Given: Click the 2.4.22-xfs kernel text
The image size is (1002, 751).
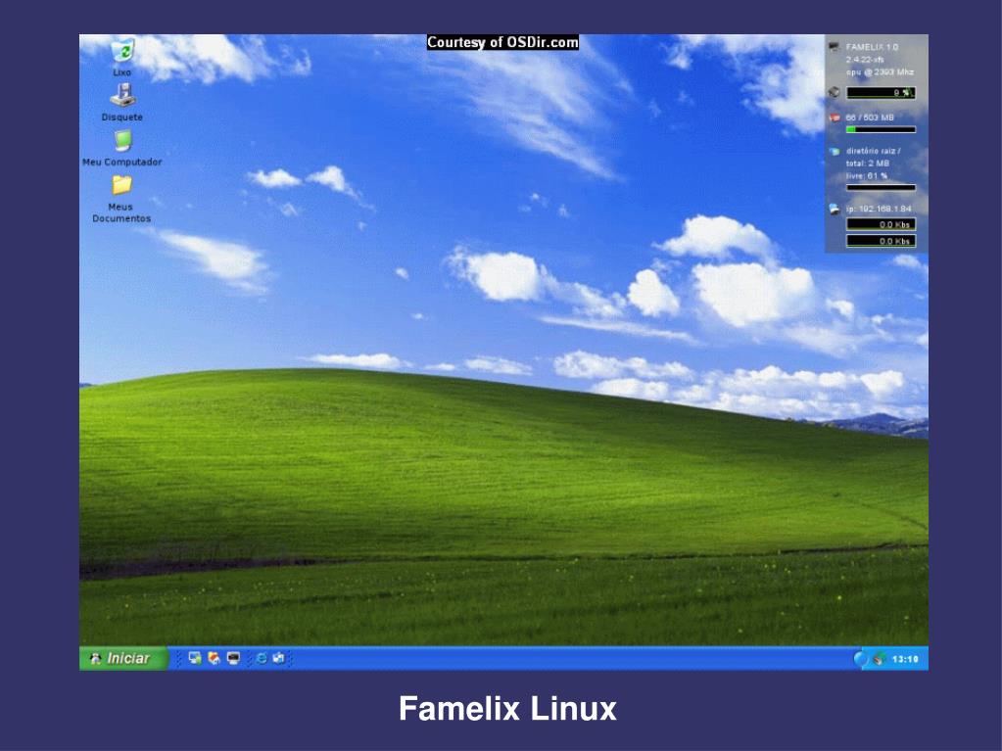Looking at the screenshot, I should [865, 60].
